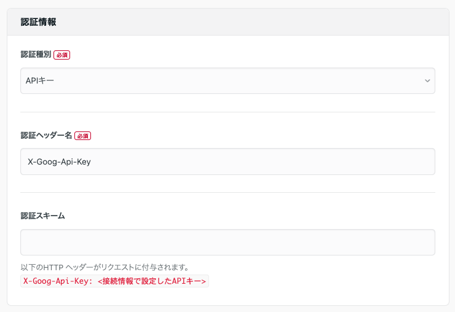The height and width of the screenshot is (312, 455).
Task: Click the 認証スキーム field label
Action: point(42,216)
